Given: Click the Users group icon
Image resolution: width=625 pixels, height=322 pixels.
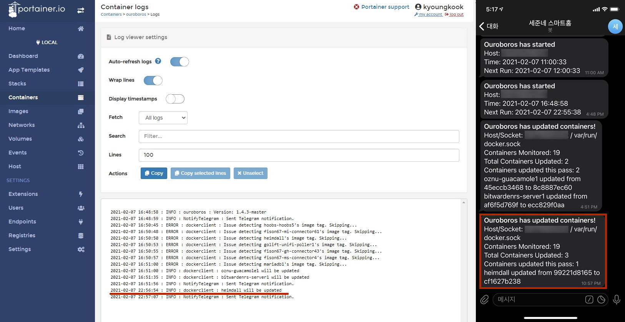Looking at the screenshot, I should tap(81, 208).
